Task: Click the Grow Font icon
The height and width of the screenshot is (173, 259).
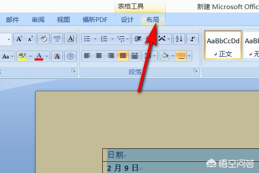Action: [19, 39]
